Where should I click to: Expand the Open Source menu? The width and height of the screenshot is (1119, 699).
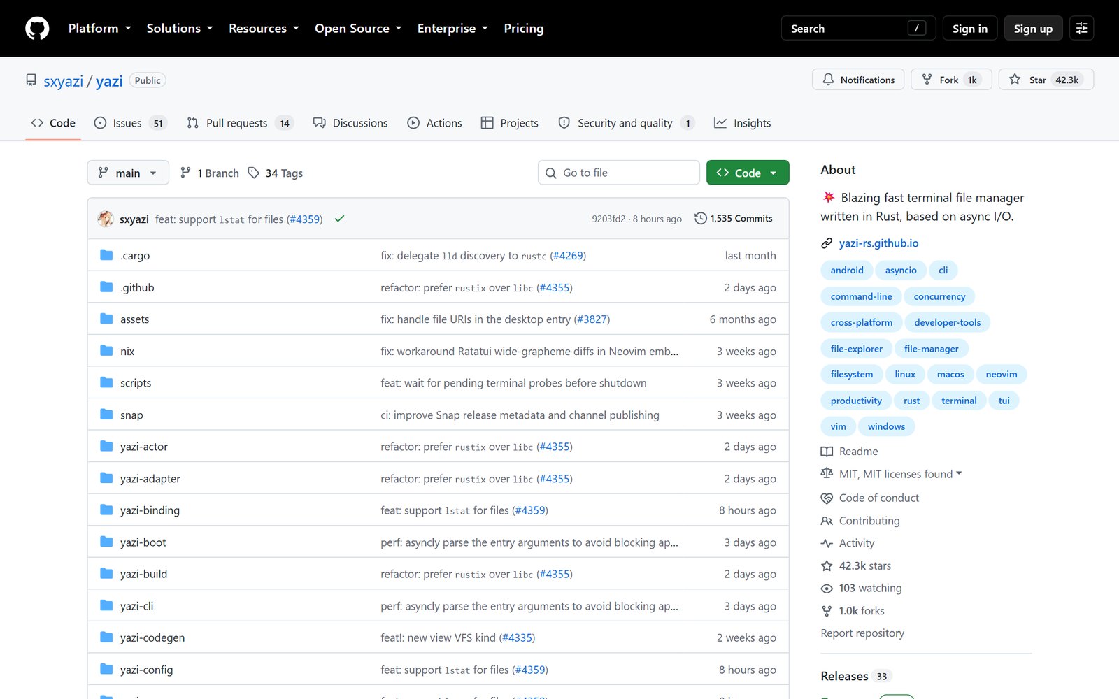[358, 29]
